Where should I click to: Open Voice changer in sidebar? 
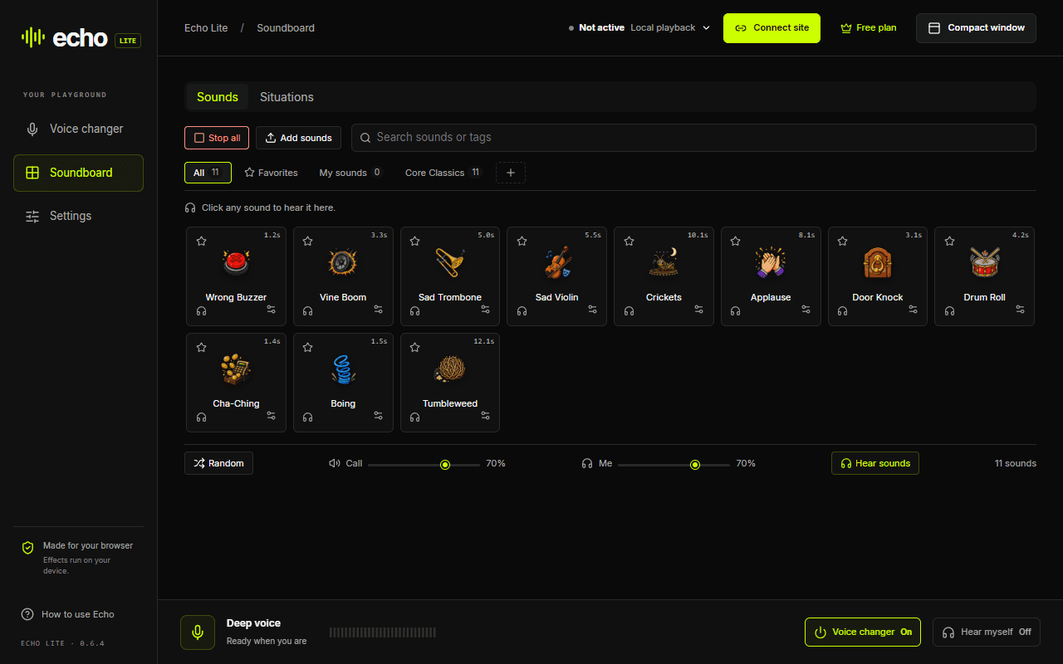tap(78, 129)
